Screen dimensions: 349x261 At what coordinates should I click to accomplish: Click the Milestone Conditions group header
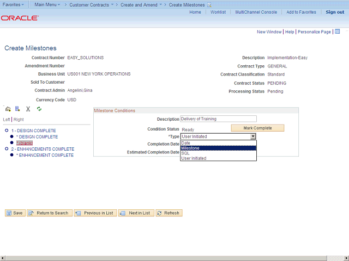click(115, 110)
